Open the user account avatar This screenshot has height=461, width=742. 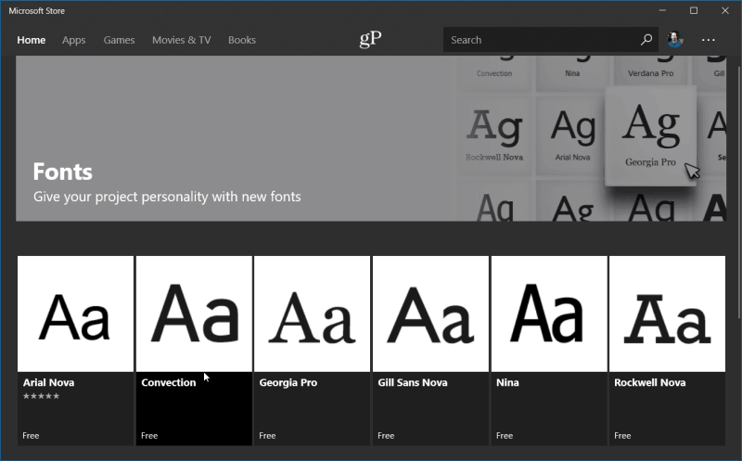(x=675, y=39)
